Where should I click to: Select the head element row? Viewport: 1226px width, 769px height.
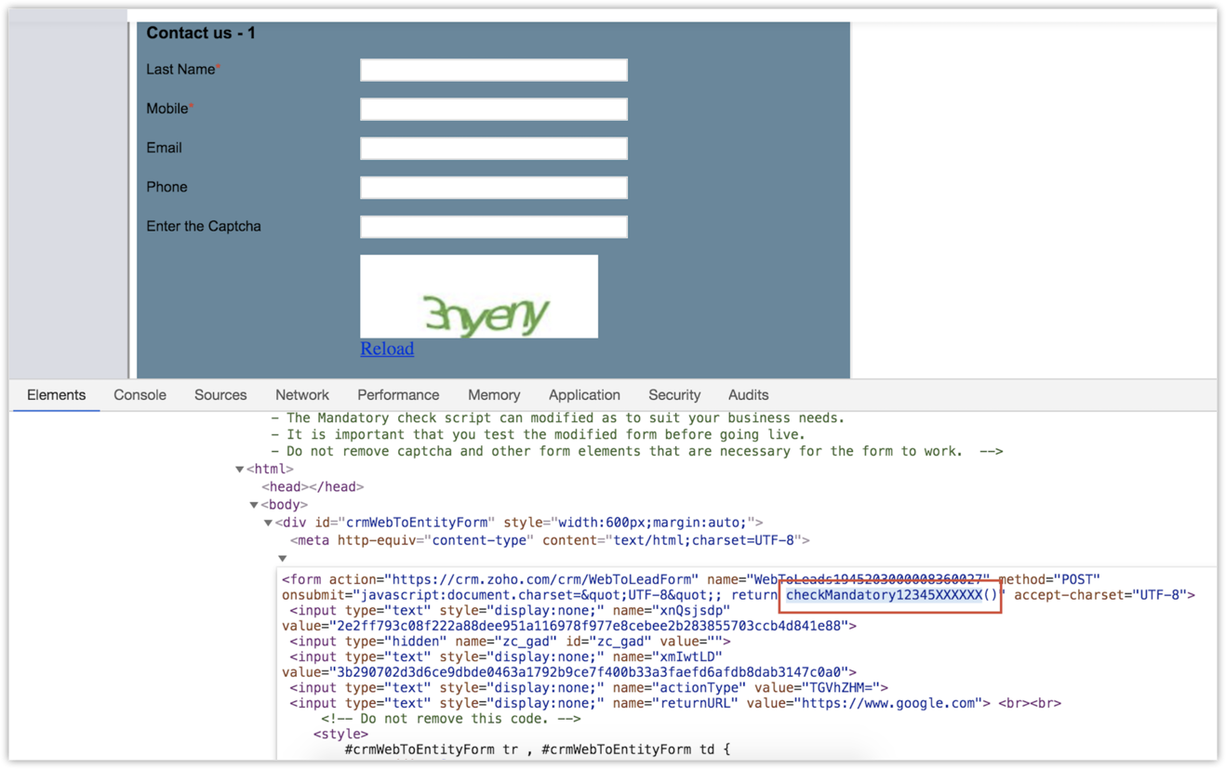(x=313, y=487)
